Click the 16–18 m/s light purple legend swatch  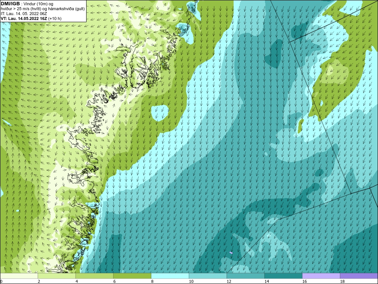coord(321,276)
